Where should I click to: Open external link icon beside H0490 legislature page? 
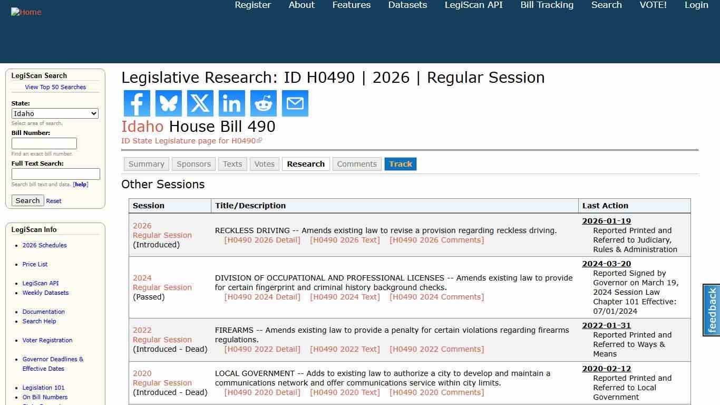(259, 140)
